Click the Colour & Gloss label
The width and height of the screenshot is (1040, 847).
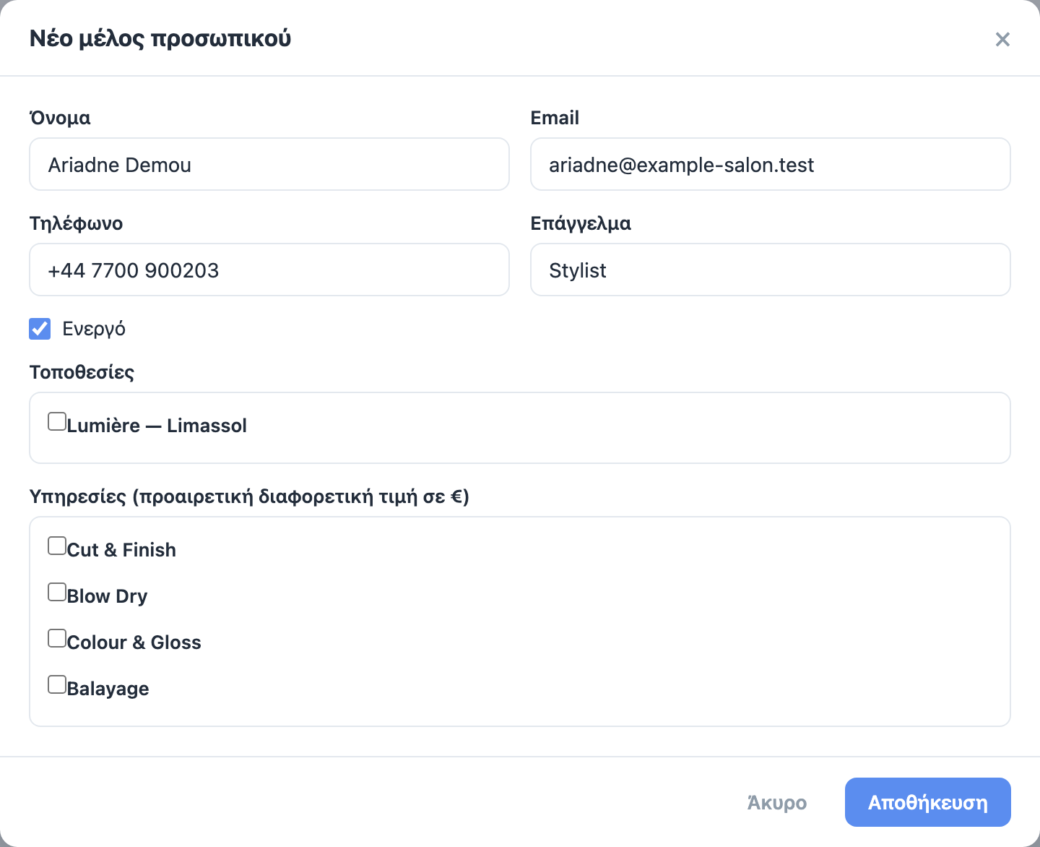point(134,642)
